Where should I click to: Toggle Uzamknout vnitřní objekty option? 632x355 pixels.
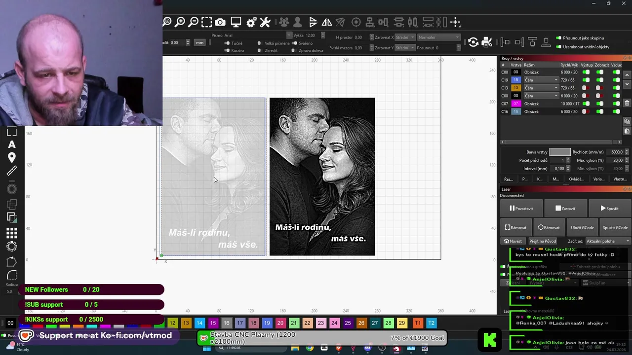[x=559, y=47]
